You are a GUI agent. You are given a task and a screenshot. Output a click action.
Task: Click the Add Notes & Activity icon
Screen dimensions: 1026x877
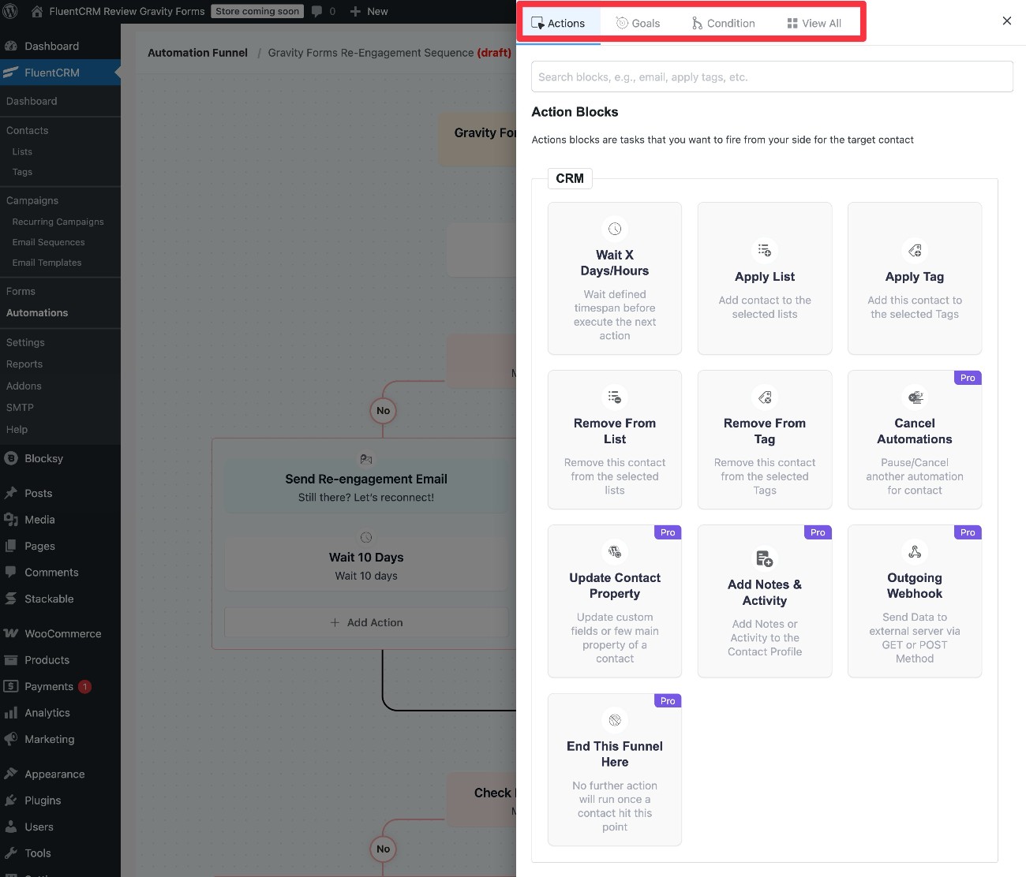tap(765, 558)
